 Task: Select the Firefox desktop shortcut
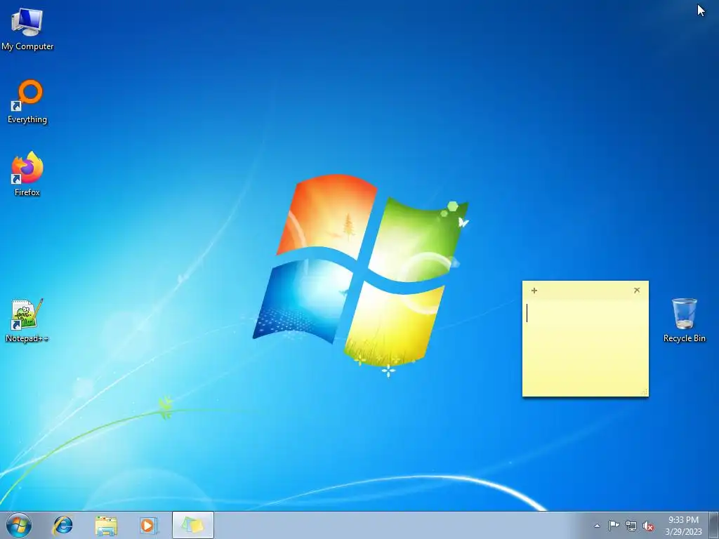pyautogui.click(x=27, y=174)
